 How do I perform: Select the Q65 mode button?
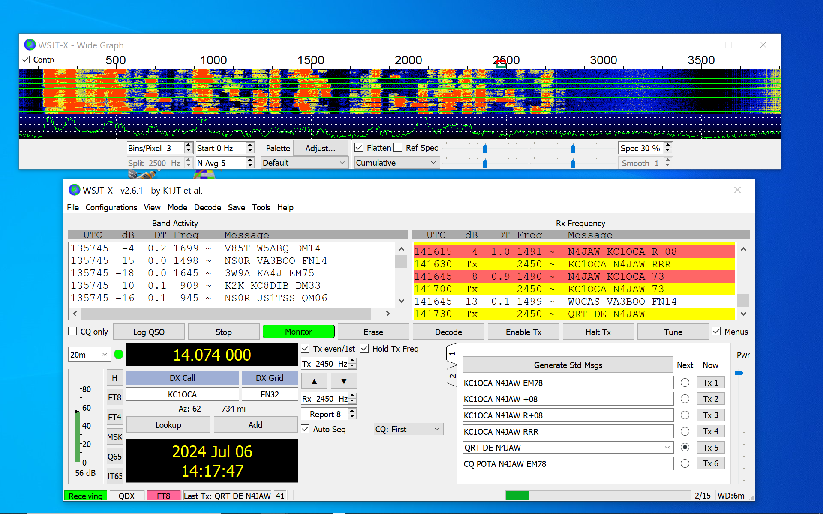[x=114, y=456]
